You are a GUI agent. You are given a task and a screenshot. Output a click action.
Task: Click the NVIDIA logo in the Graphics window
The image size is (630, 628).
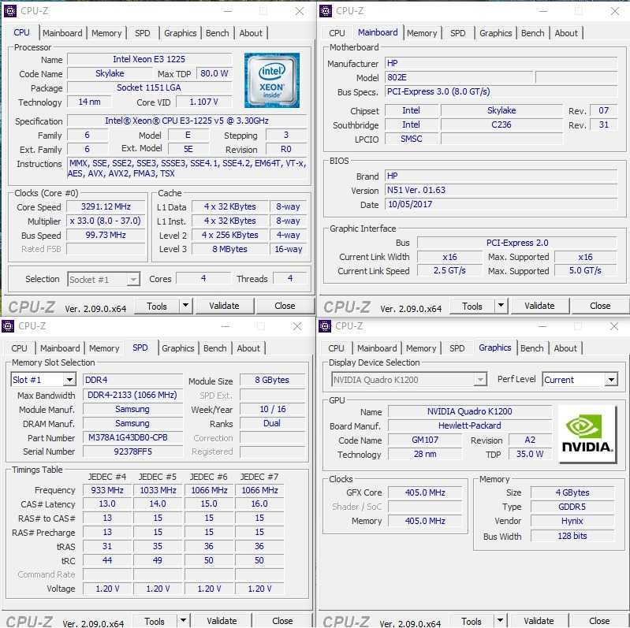click(x=587, y=434)
